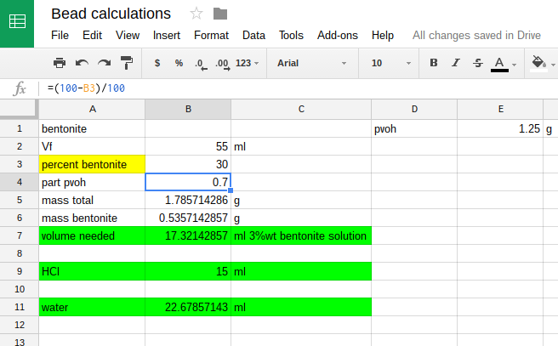The image size is (558, 346).
Task: Toggle italic formatting
Action: [456, 63]
